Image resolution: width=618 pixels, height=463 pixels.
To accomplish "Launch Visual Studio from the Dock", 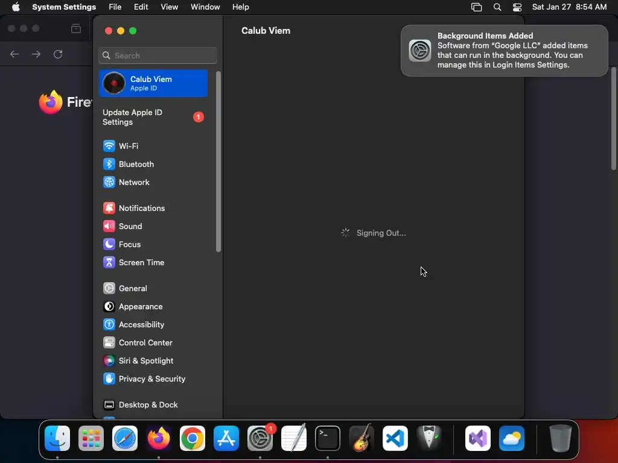I will (x=478, y=438).
